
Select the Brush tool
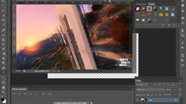3,35
